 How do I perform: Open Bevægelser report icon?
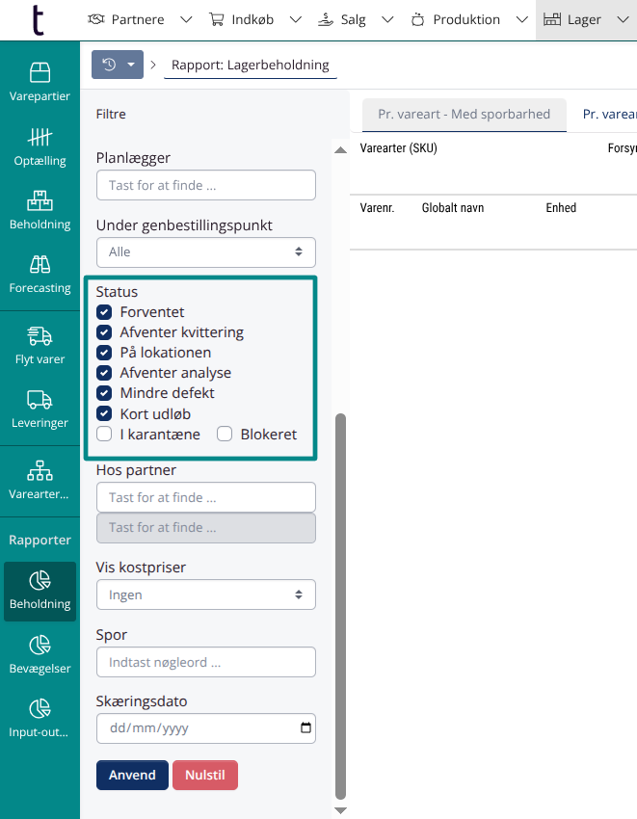pos(40,653)
